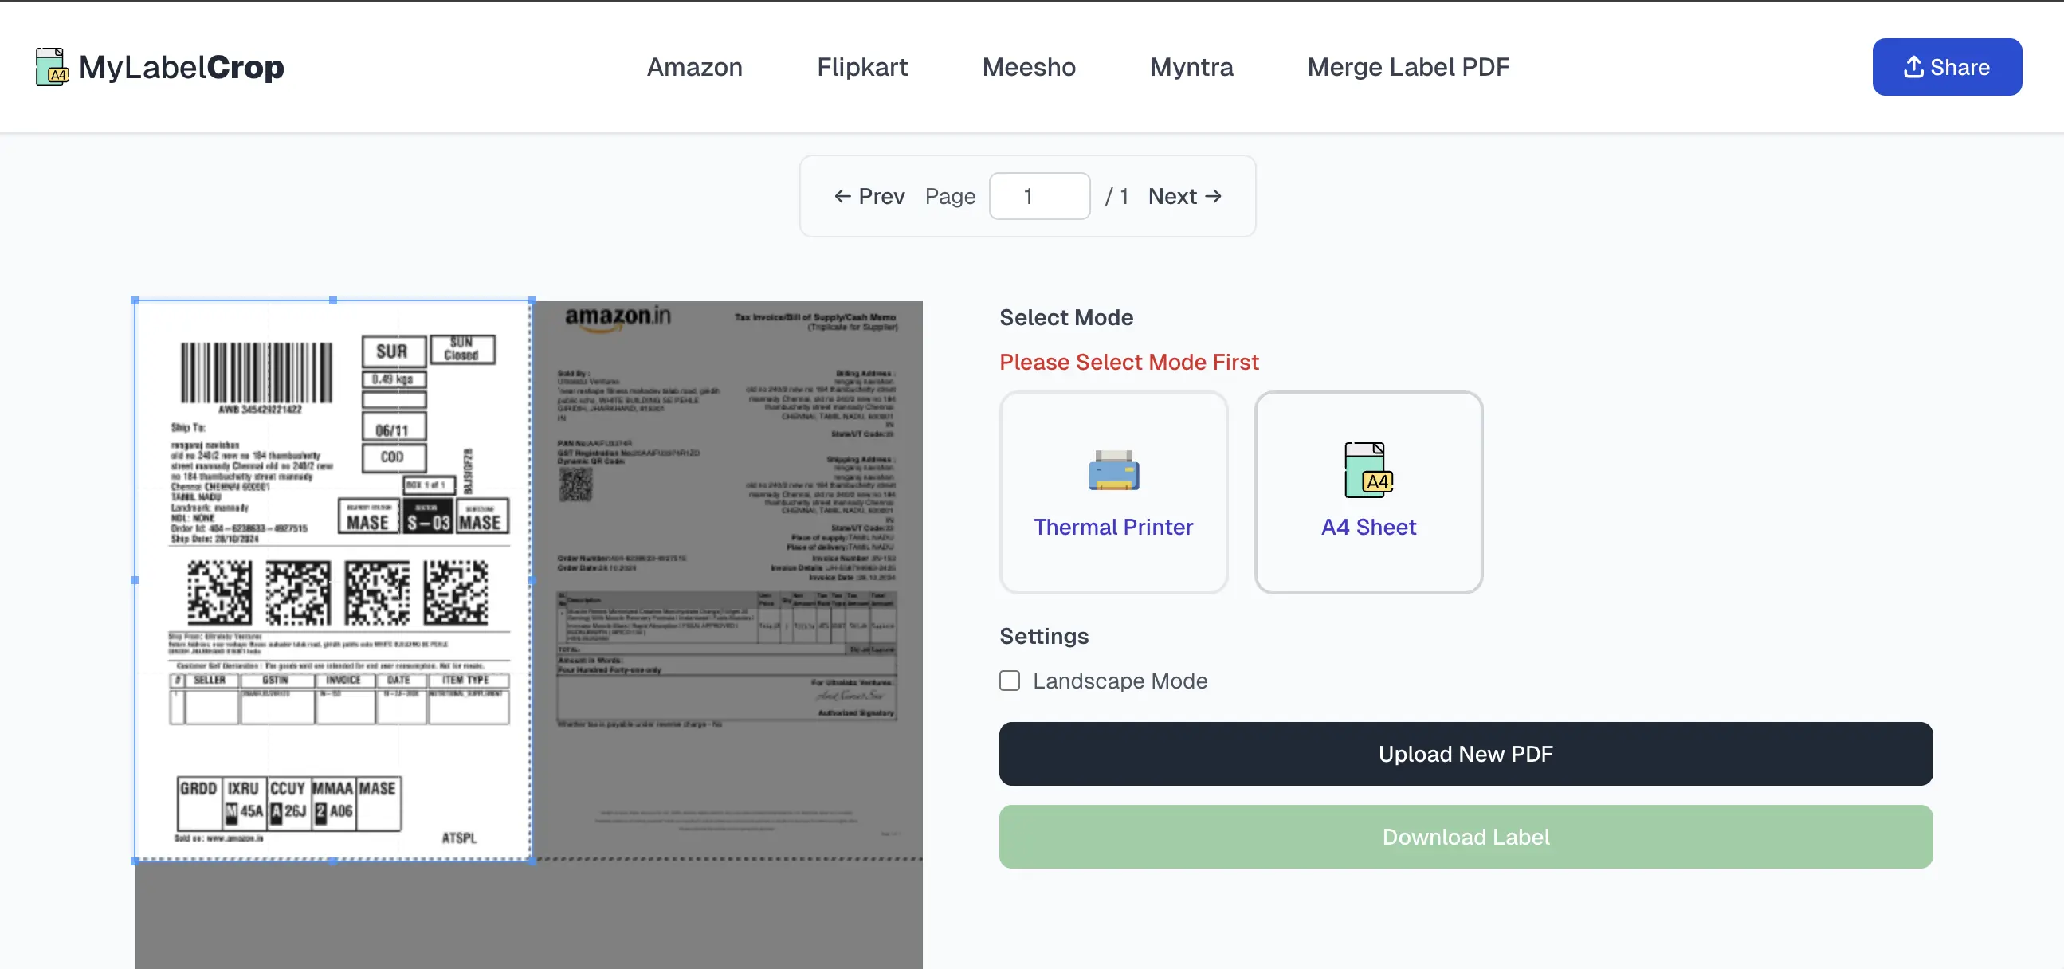Open the Amazon section

[694, 66]
